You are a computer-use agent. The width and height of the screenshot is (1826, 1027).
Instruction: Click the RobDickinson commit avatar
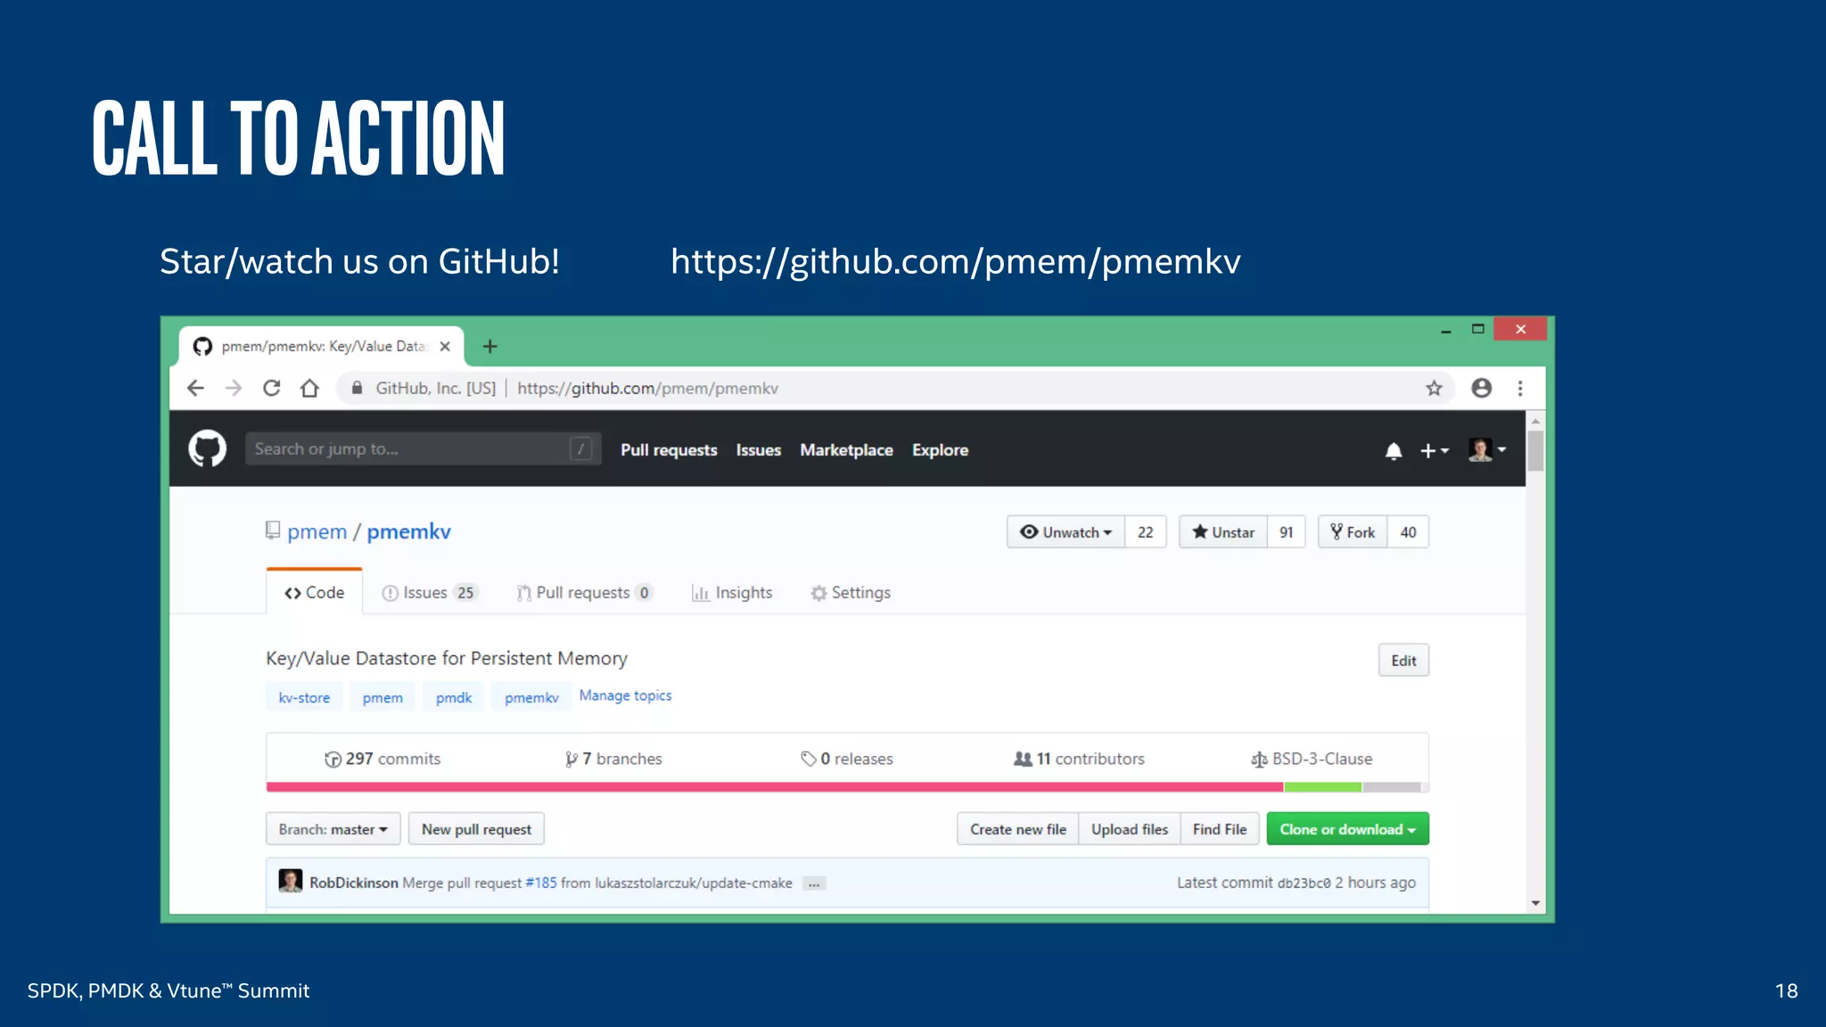(291, 881)
